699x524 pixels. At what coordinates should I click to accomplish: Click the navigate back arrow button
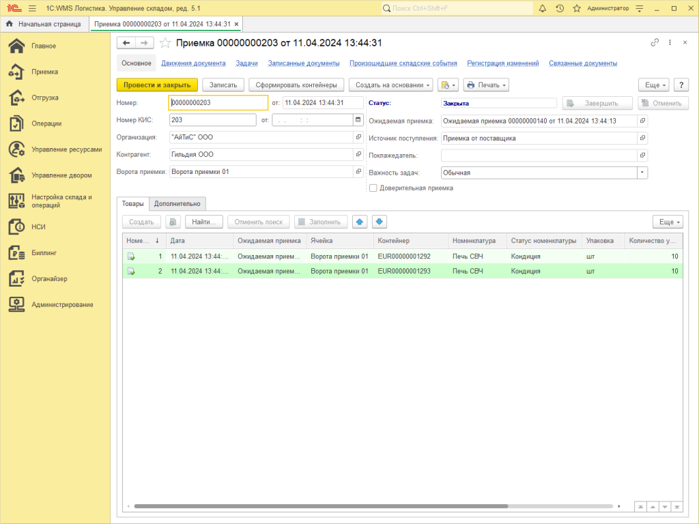tap(126, 43)
